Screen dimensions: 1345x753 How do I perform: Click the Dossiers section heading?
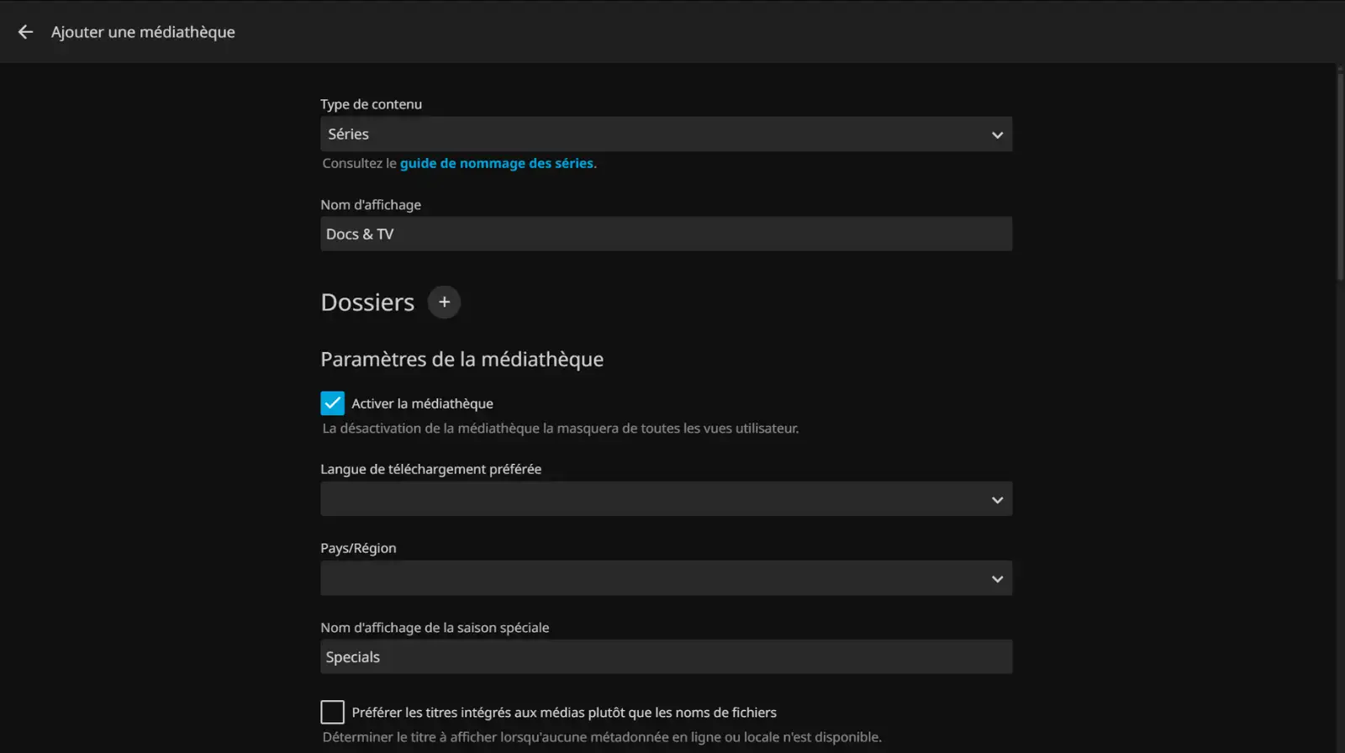click(367, 303)
